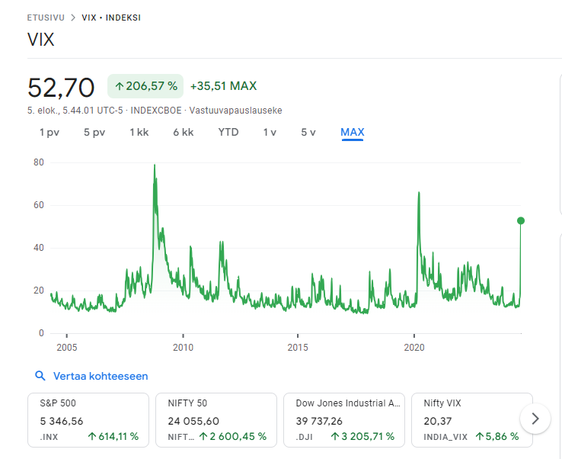Click the 2020 spike on the chart line
This screenshot has height=459, width=562.
click(x=419, y=194)
